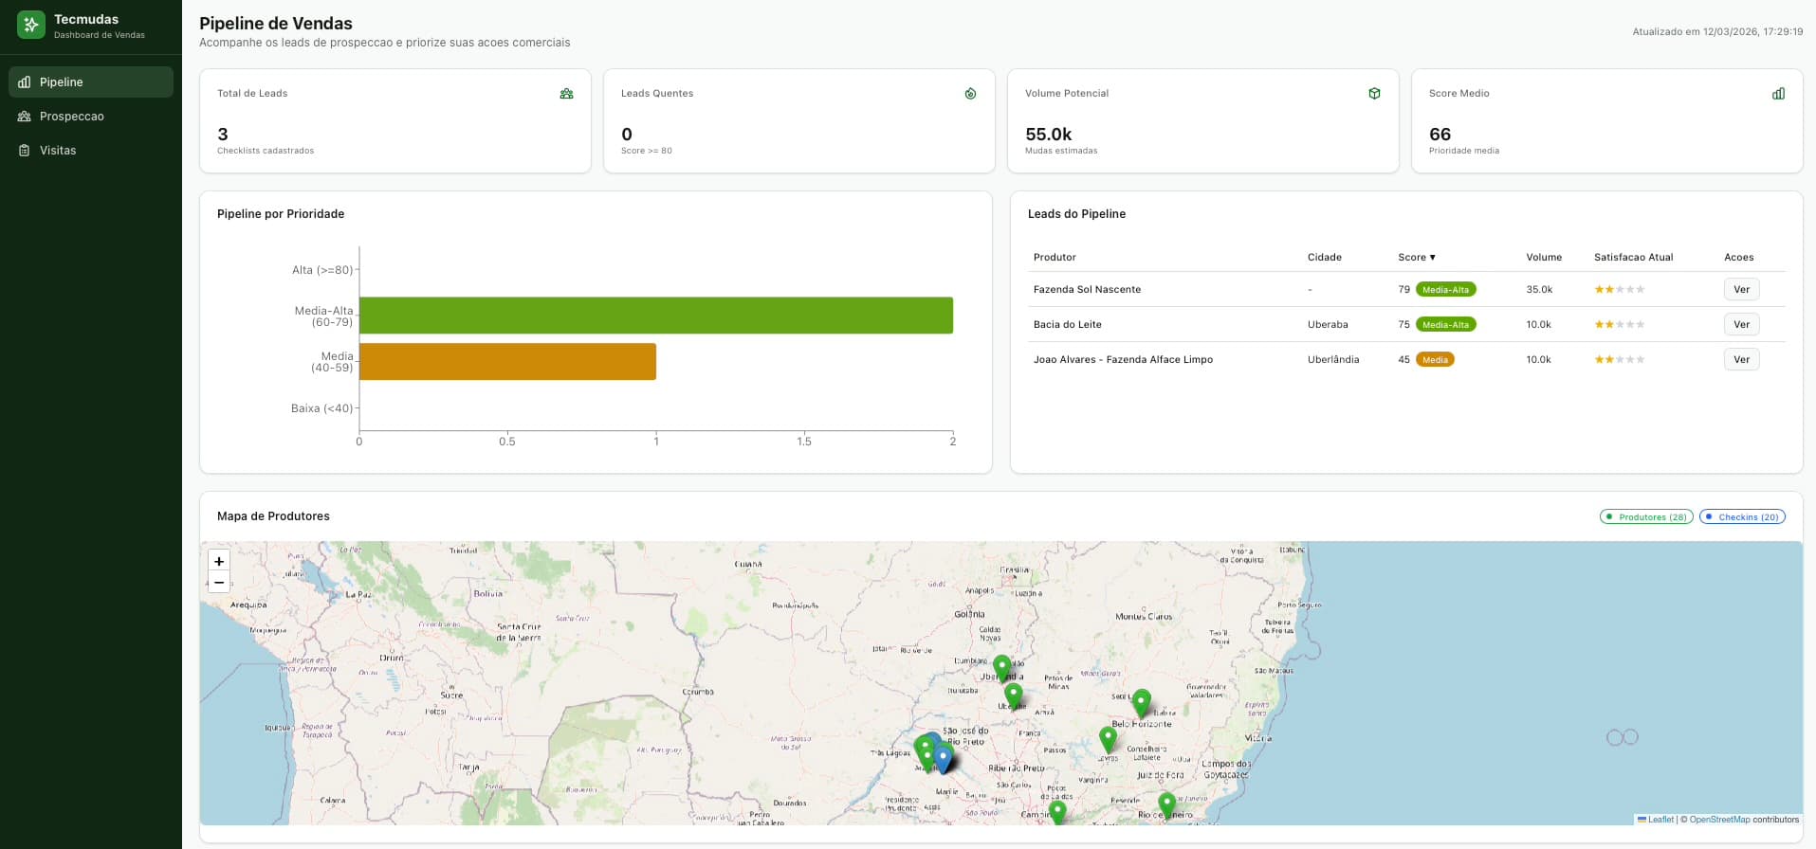Click the Leads do Pipeline heading
This screenshot has width=1816, height=849.
pyautogui.click(x=1076, y=214)
